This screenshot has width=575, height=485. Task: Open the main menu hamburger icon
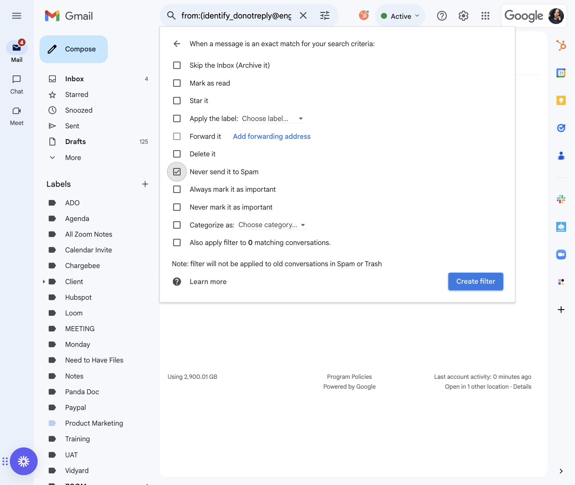point(17,16)
